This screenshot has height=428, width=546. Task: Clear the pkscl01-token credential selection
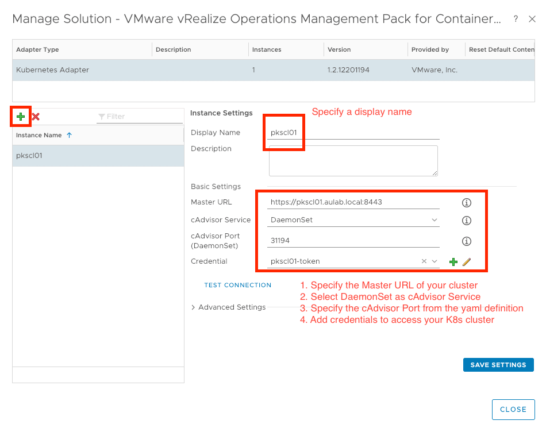[424, 261]
